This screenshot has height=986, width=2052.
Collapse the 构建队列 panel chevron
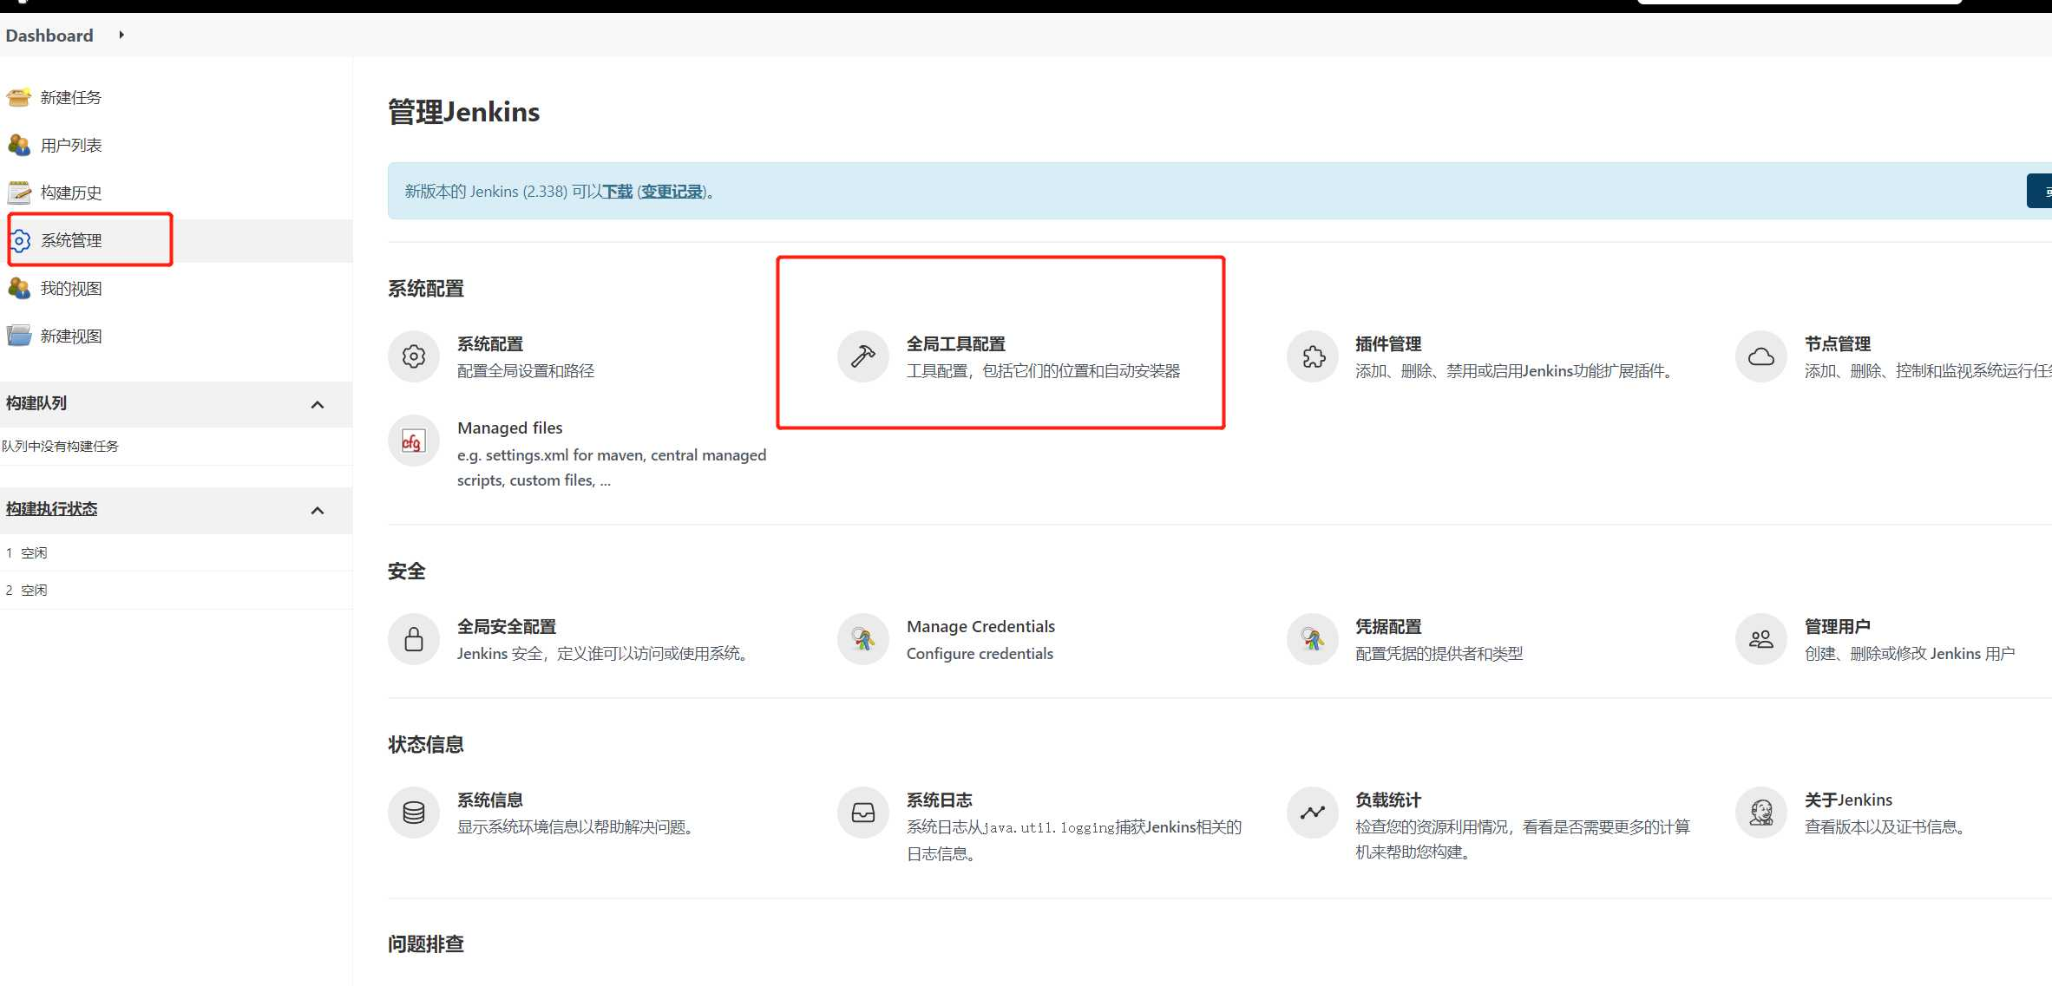point(318,404)
